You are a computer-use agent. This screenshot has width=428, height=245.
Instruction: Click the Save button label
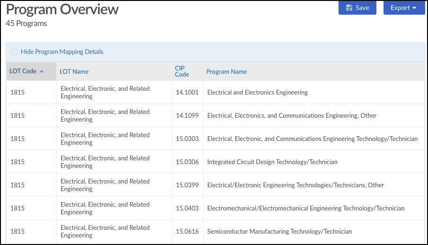(362, 8)
